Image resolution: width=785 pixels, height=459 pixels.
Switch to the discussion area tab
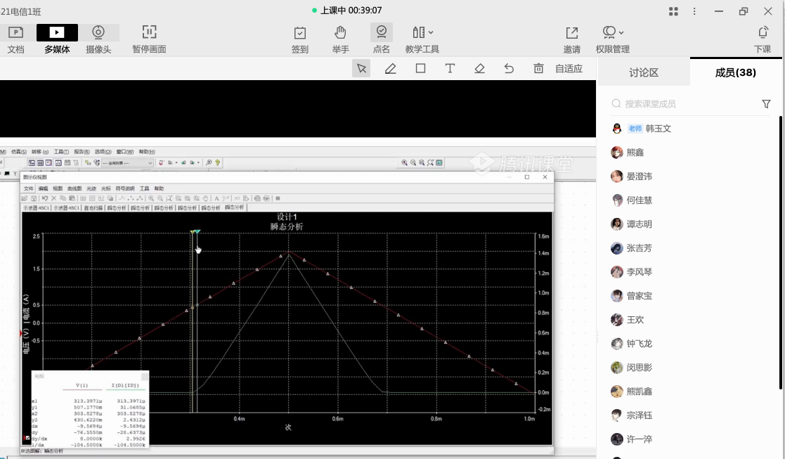(644, 72)
